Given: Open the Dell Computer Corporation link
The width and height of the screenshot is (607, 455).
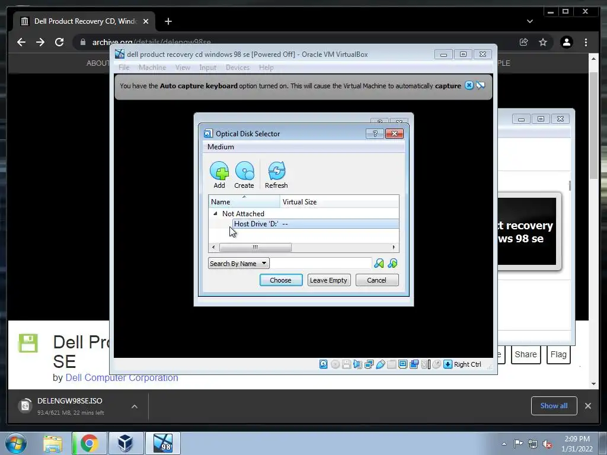Looking at the screenshot, I should coord(122,377).
